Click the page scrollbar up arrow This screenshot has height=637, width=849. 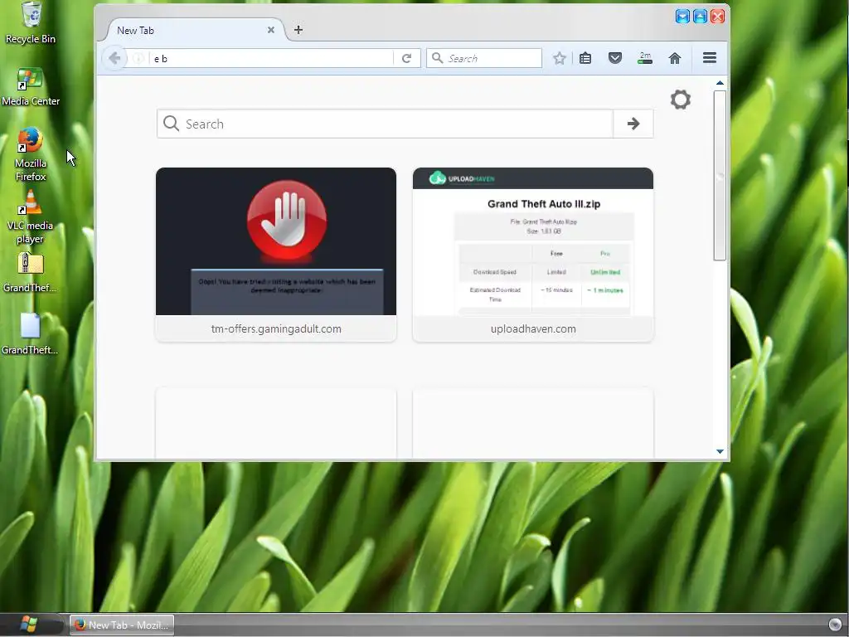click(x=720, y=83)
